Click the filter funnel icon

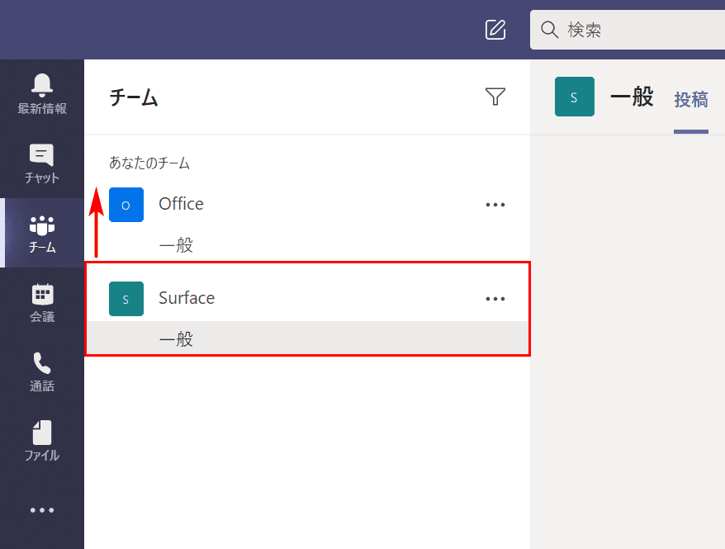[x=495, y=96]
